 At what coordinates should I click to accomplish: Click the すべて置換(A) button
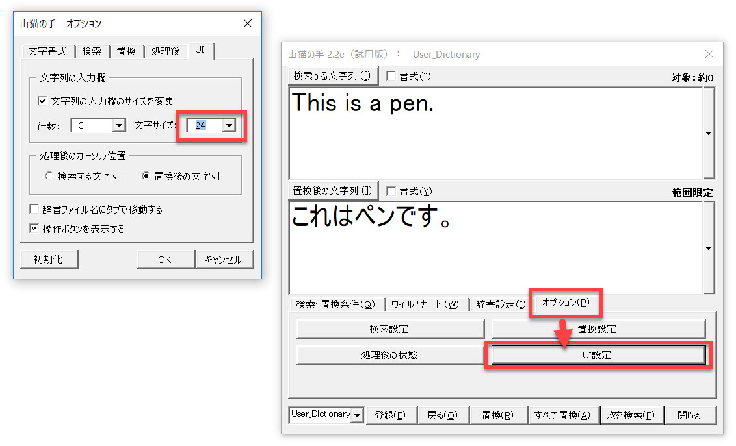point(562,415)
